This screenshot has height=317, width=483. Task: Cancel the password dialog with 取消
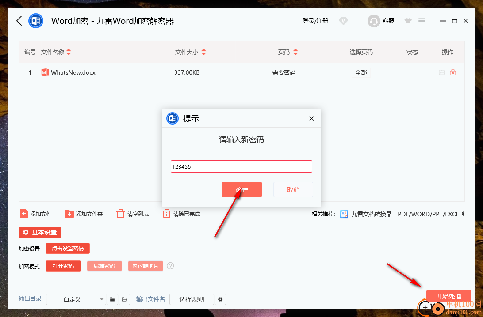293,190
